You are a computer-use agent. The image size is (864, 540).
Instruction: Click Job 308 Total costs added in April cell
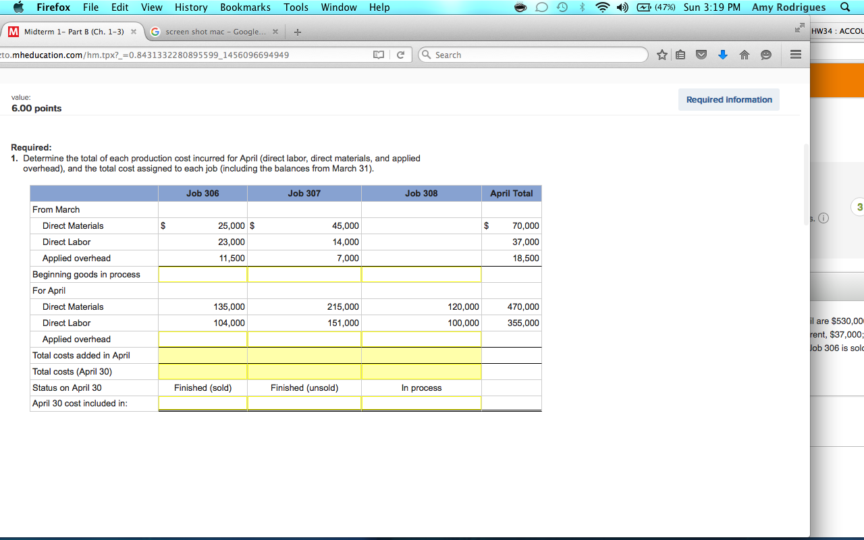(422, 355)
